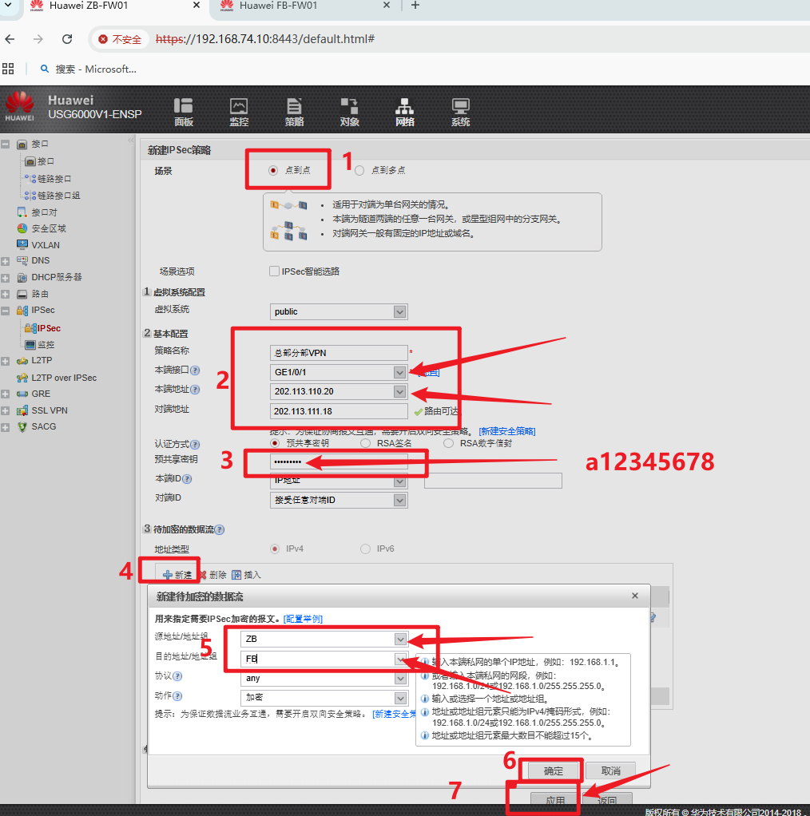The image size is (810, 816).
Task: Open the 策略 policy icon
Action: pos(294,112)
